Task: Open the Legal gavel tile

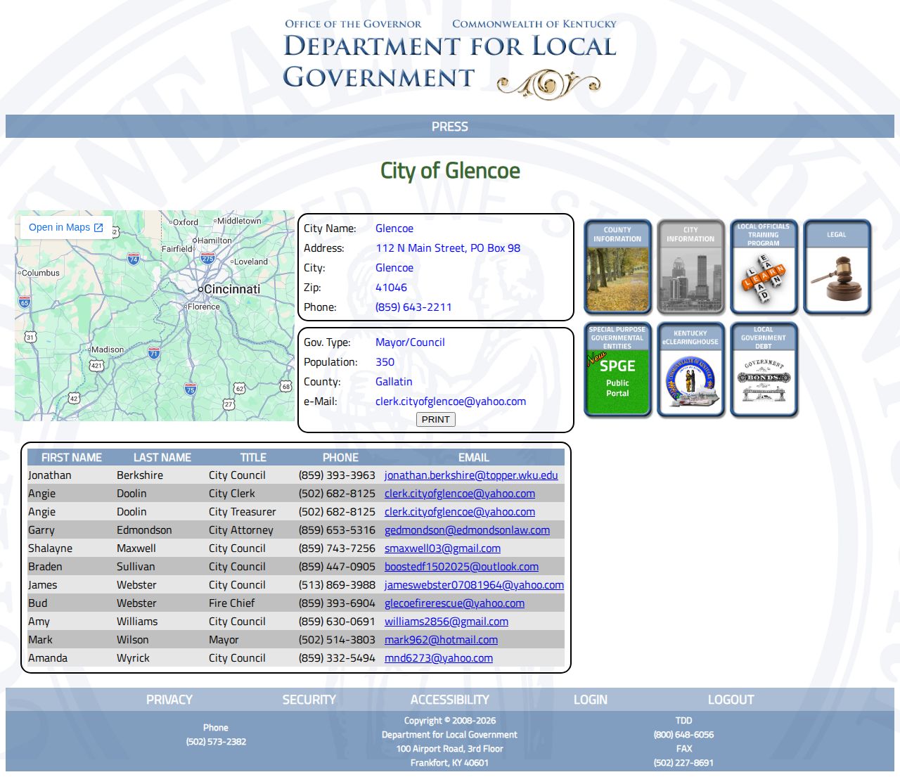Action: pos(837,267)
